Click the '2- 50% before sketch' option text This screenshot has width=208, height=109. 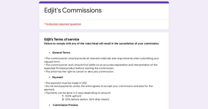(86, 99)
